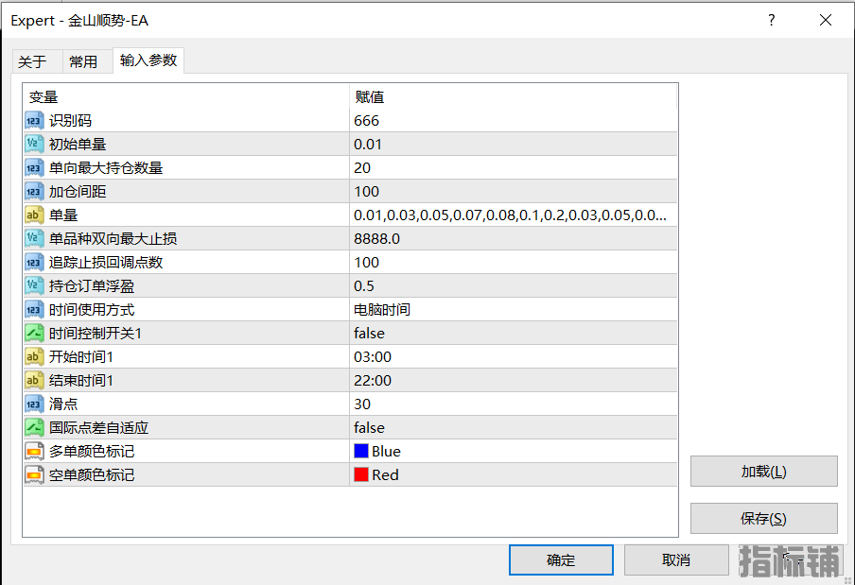Image resolution: width=855 pixels, height=585 pixels.
Task: Select the 0.01 value for 初始单量
Action: click(368, 144)
